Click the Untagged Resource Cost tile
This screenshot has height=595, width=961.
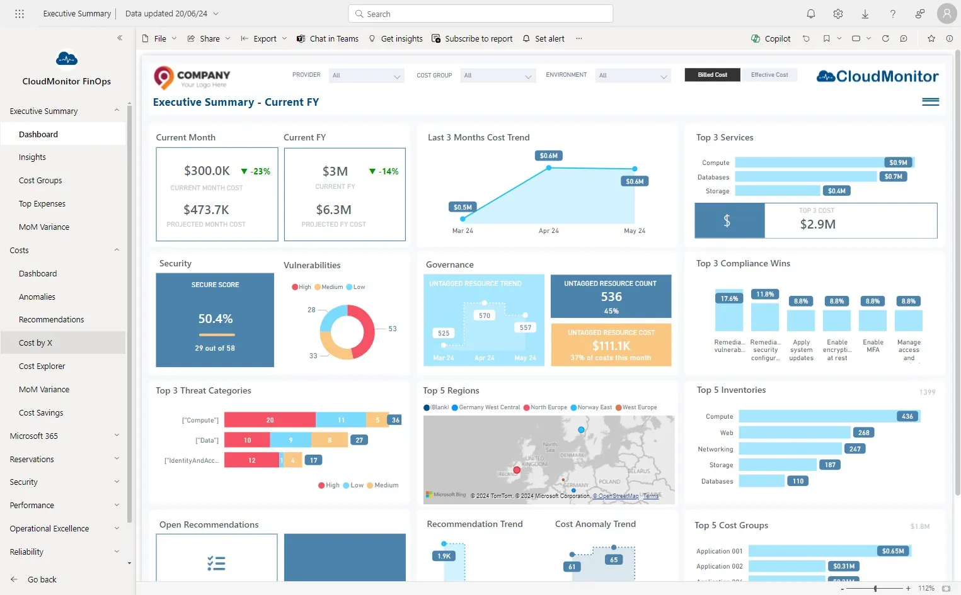(x=611, y=344)
